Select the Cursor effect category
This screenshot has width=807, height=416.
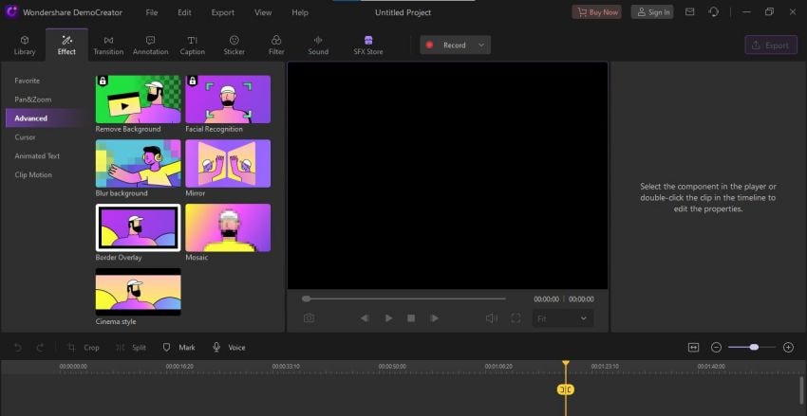coord(26,137)
